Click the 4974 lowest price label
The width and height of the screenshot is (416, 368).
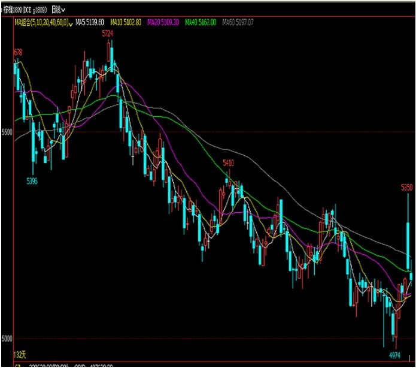(x=395, y=355)
